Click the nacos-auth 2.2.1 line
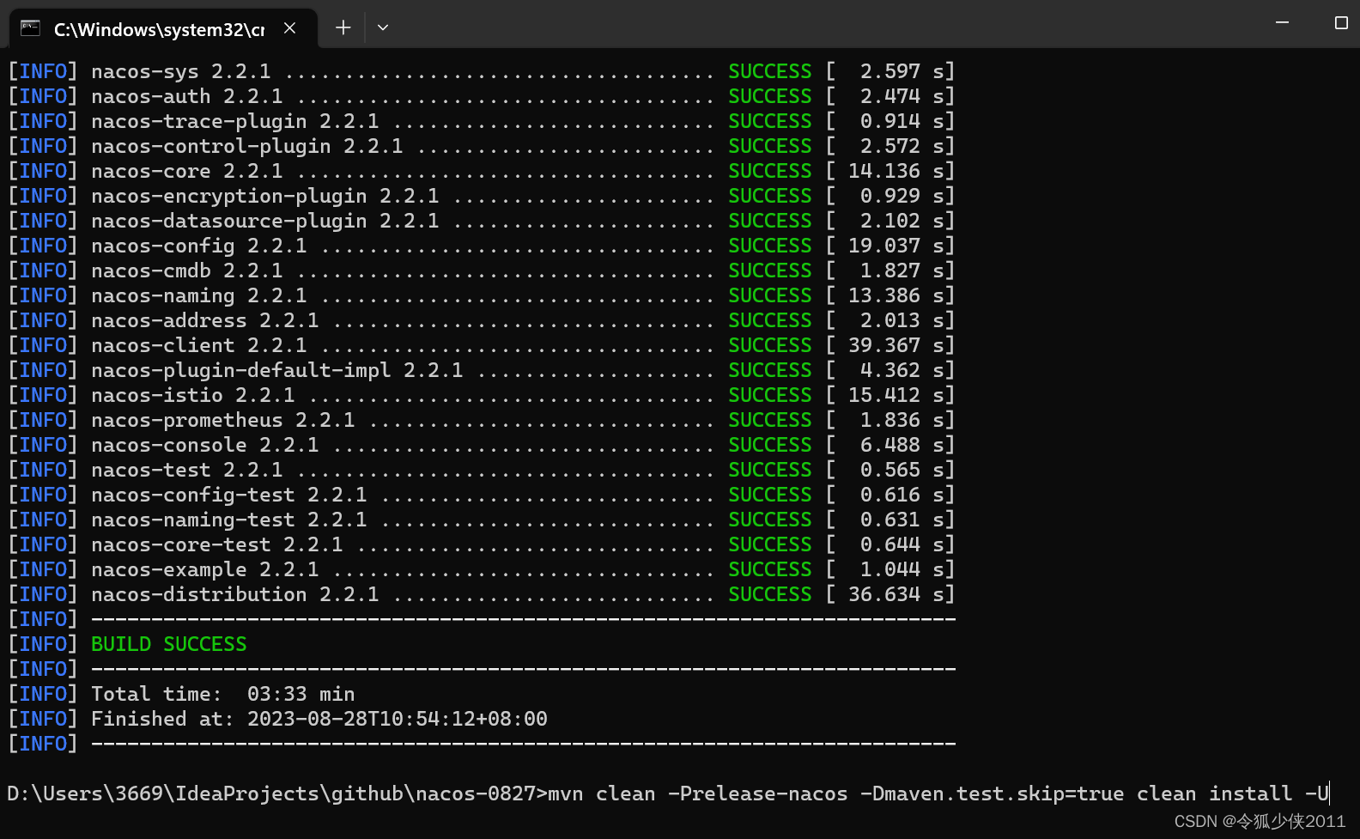 (x=481, y=96)
